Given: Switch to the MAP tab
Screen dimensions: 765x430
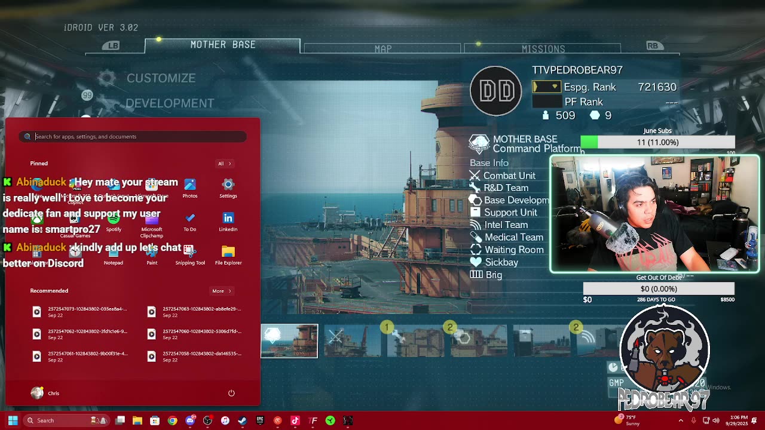Looking at the screenshot, I should click(x=383, y=48).
